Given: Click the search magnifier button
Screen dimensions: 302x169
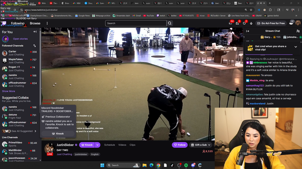Looking at the screenshot, I should pos(170,23).
